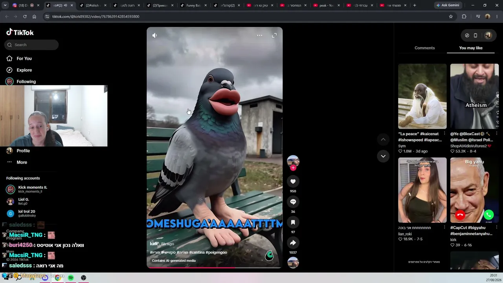
Task: Open options for the Atheism video
Action: coord(497,134)
